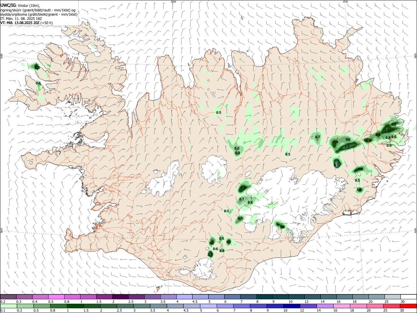The image size is (417, 313).
Task: Click the '(+50 h)' forecast offset text
Action: click(x=47, y=23)
